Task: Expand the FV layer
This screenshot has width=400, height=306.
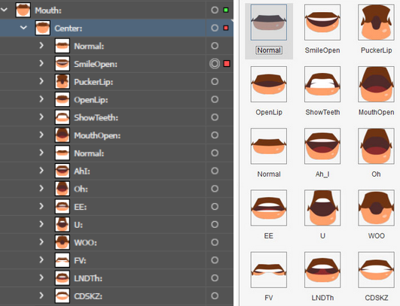Action: 41,259
